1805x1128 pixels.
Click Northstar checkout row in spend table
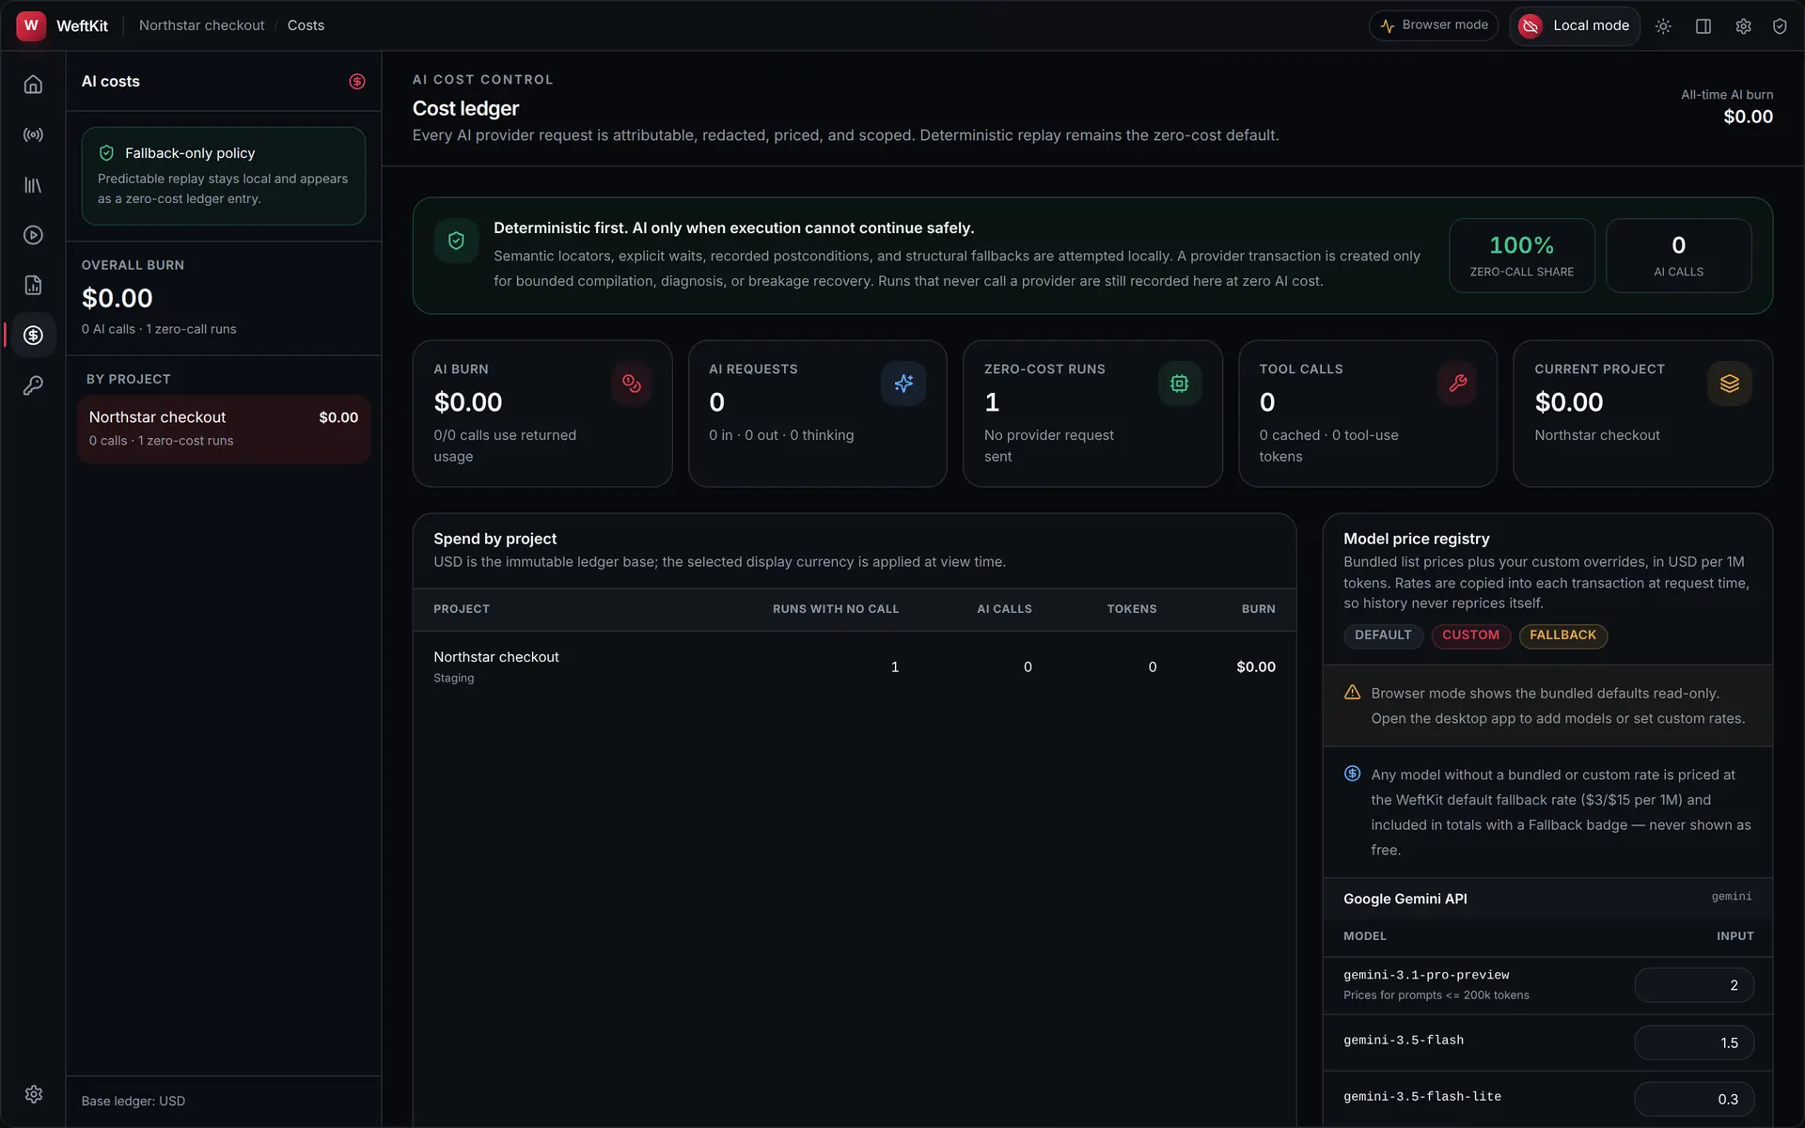pyautogui.click(x=855, y=666)
